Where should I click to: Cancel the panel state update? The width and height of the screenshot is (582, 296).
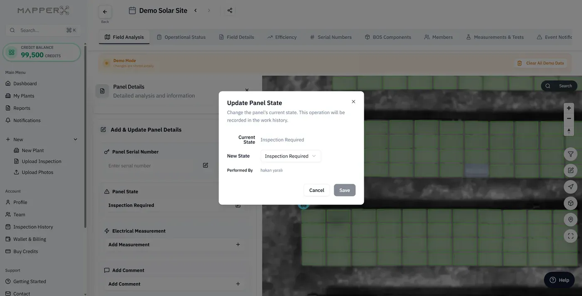[x=317, y=190]
